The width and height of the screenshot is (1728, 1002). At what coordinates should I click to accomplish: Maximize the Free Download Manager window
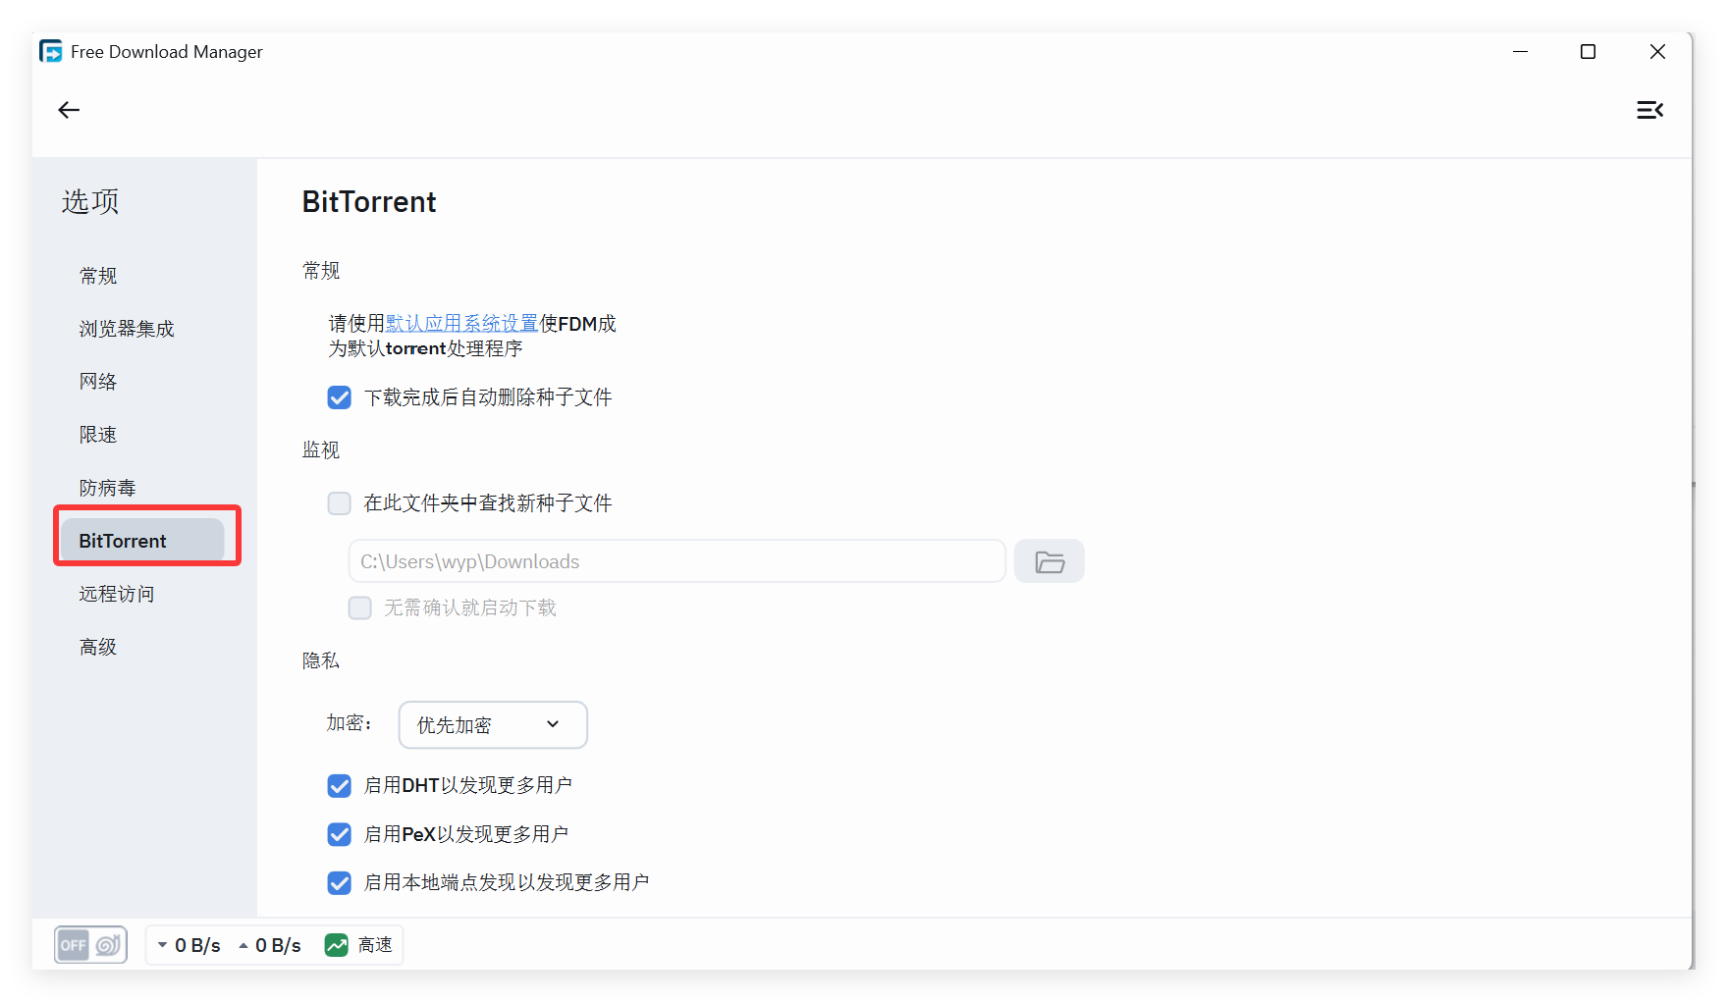pos(1588,51)
